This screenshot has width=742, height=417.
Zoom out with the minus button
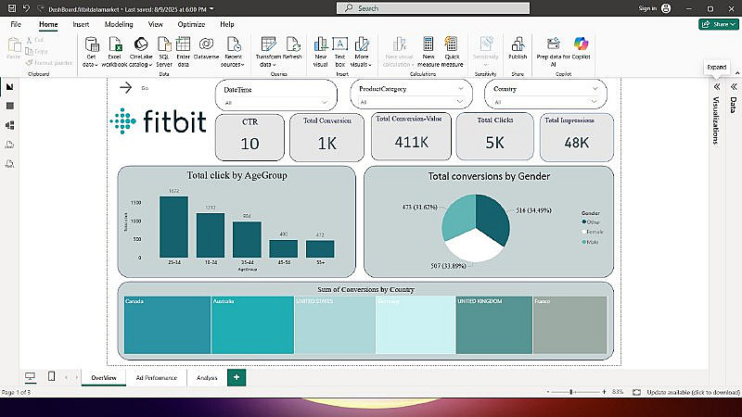coord(548,392)
